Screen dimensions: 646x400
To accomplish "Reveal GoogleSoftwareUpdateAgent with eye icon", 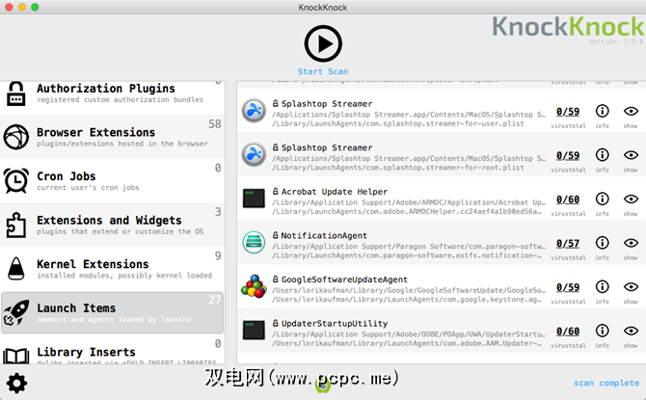I will pyautogui.click(x=631, y=286).
